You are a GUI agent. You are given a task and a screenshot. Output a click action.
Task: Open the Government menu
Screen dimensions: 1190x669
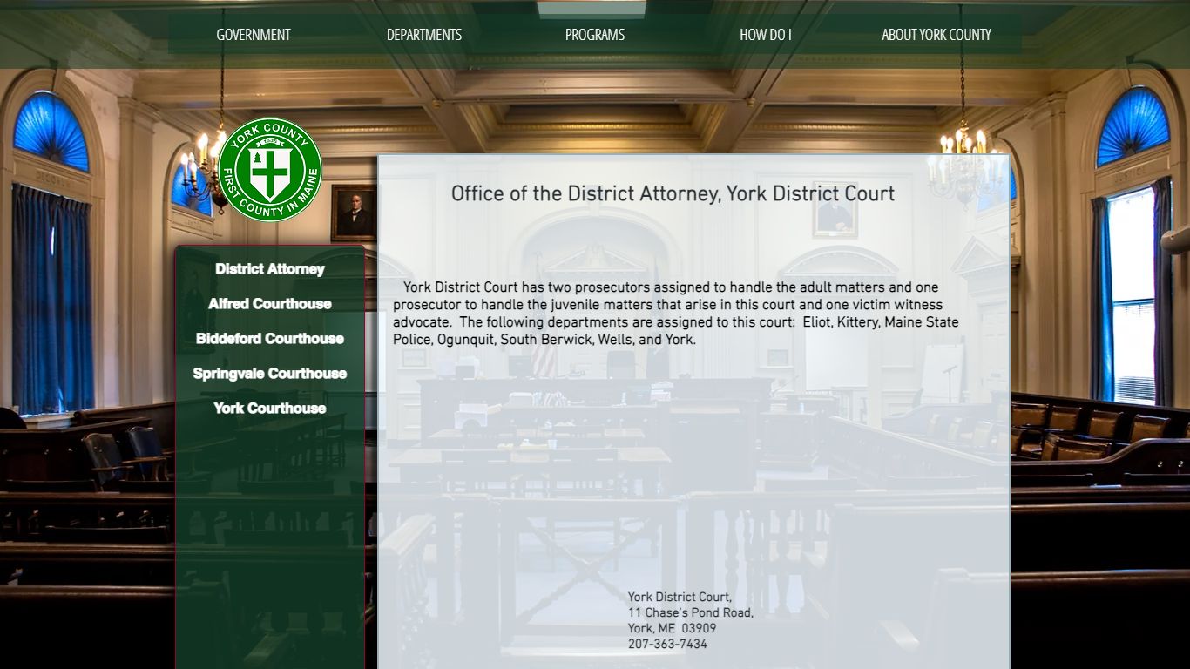click(x=254, y=35)
